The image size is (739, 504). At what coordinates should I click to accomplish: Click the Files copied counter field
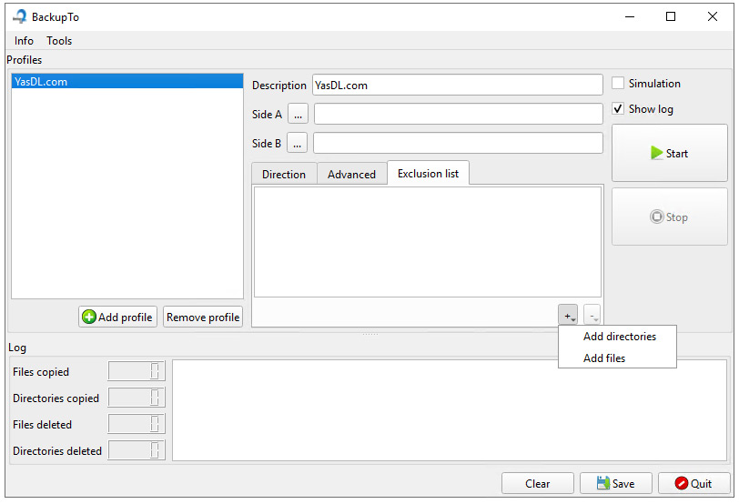point(137,371)
